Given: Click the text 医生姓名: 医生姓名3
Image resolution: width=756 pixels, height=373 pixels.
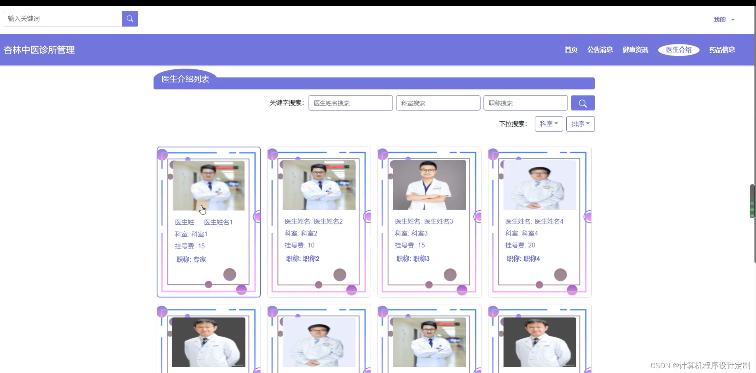Looking at the screenshot, I should (x=424, y=222).
